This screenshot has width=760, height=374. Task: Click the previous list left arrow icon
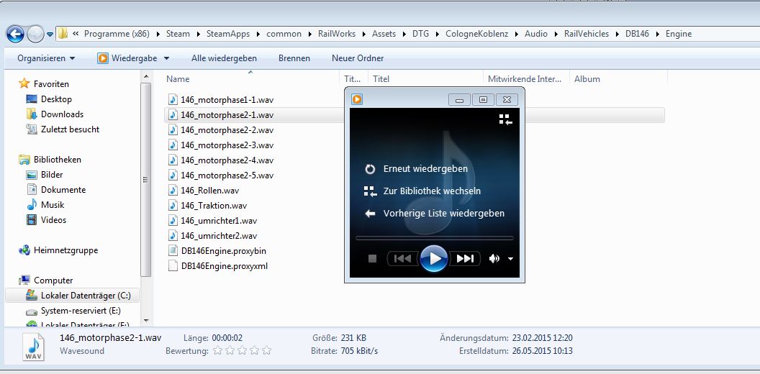(371, 214)
